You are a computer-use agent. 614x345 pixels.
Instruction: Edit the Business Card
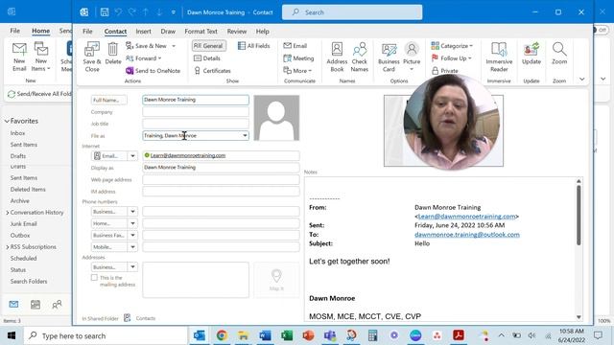tap(389, 57)
